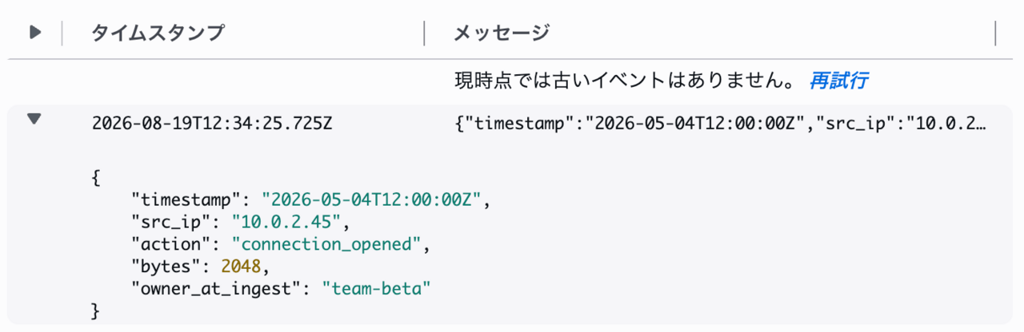
Task: Collapse the expanded 2026-08-19 log event
Action: click(x=34, y=119)
